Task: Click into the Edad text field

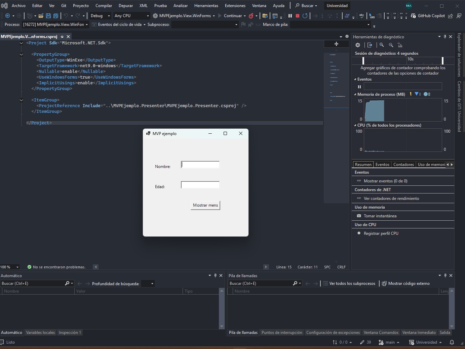Action: (x=200, y=185)
